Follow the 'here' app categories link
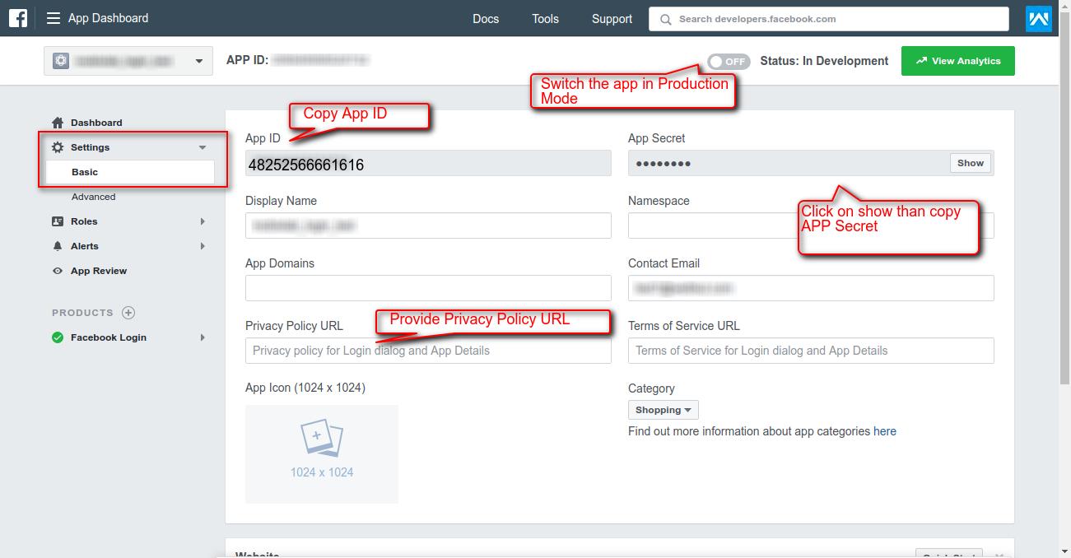The width and height of the screenshot is (1071, 558). (x=885, y=431)
